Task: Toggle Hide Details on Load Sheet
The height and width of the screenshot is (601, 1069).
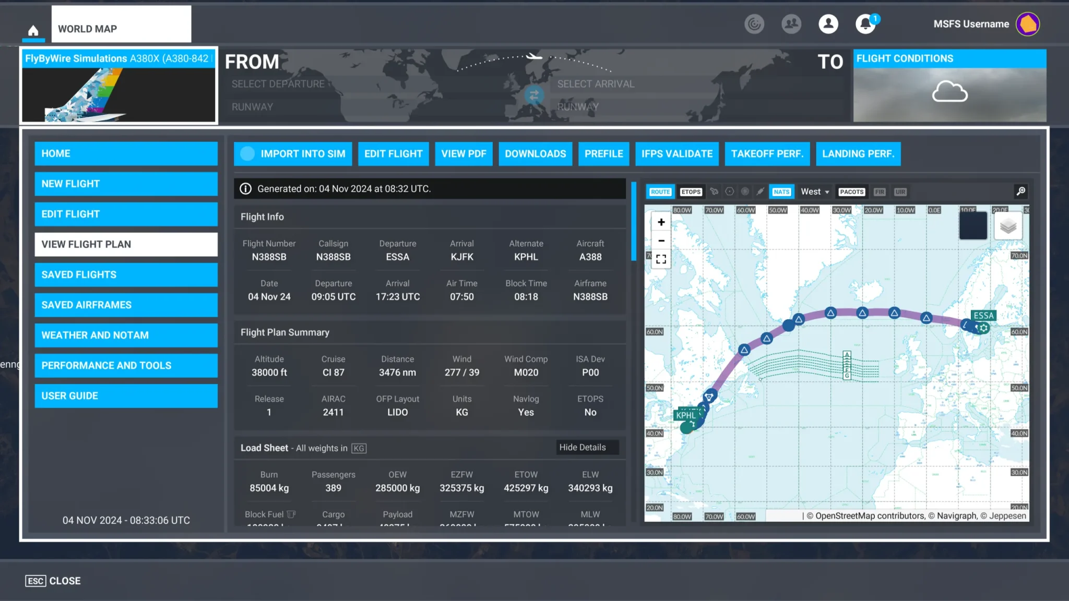Action: [x=582, y=447]
